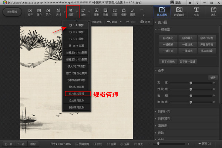Click the 下一张 (Next) button
The height and width of the screenshot is (148, 222).
pyautogui.click(x=21, y=144)
